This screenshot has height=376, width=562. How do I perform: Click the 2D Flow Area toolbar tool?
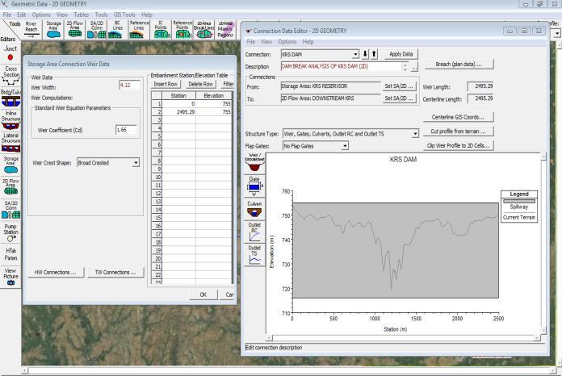point(75,30)
